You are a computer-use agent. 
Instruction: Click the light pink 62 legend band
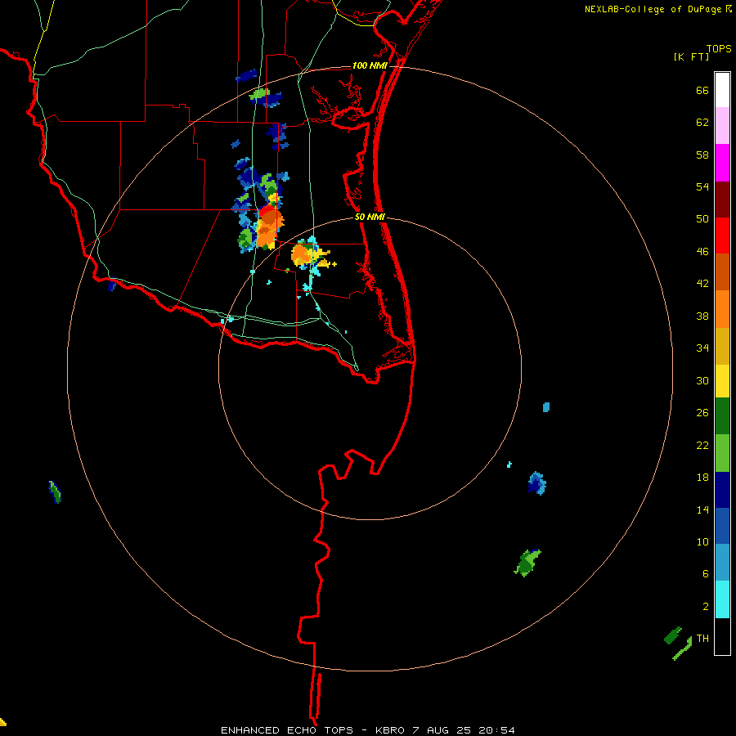(722, 125)
